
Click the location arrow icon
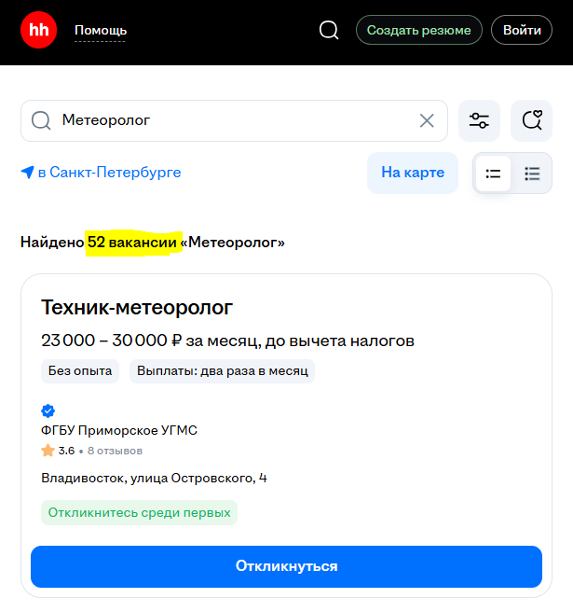pos(28,173)
